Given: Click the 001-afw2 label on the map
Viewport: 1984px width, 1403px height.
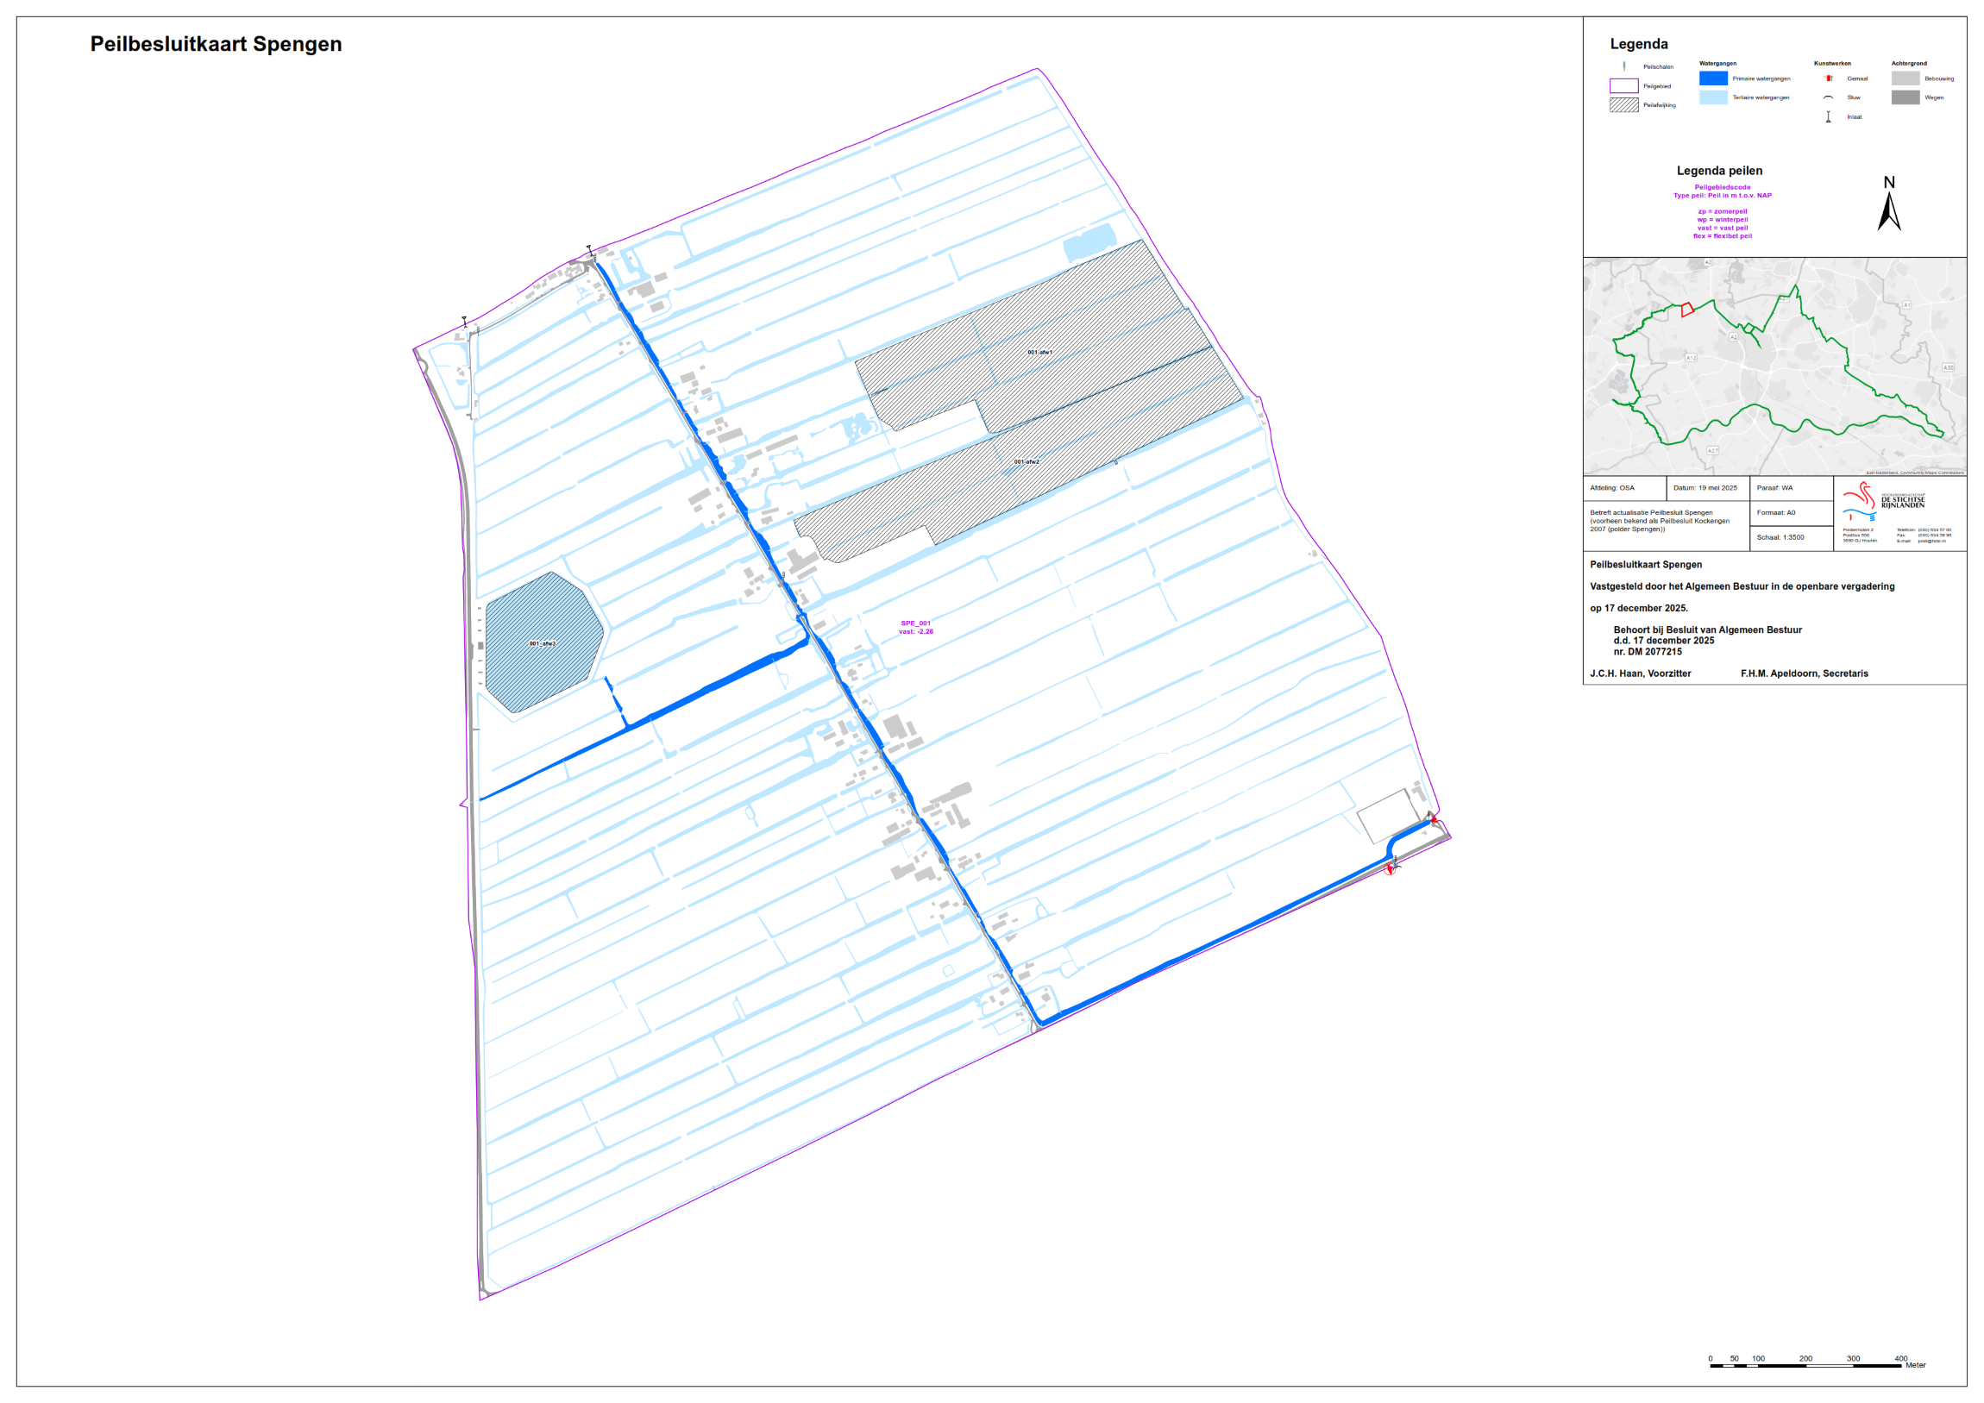Looking at the screenshot, I should pyautogui.click(x=1027, y=462).
